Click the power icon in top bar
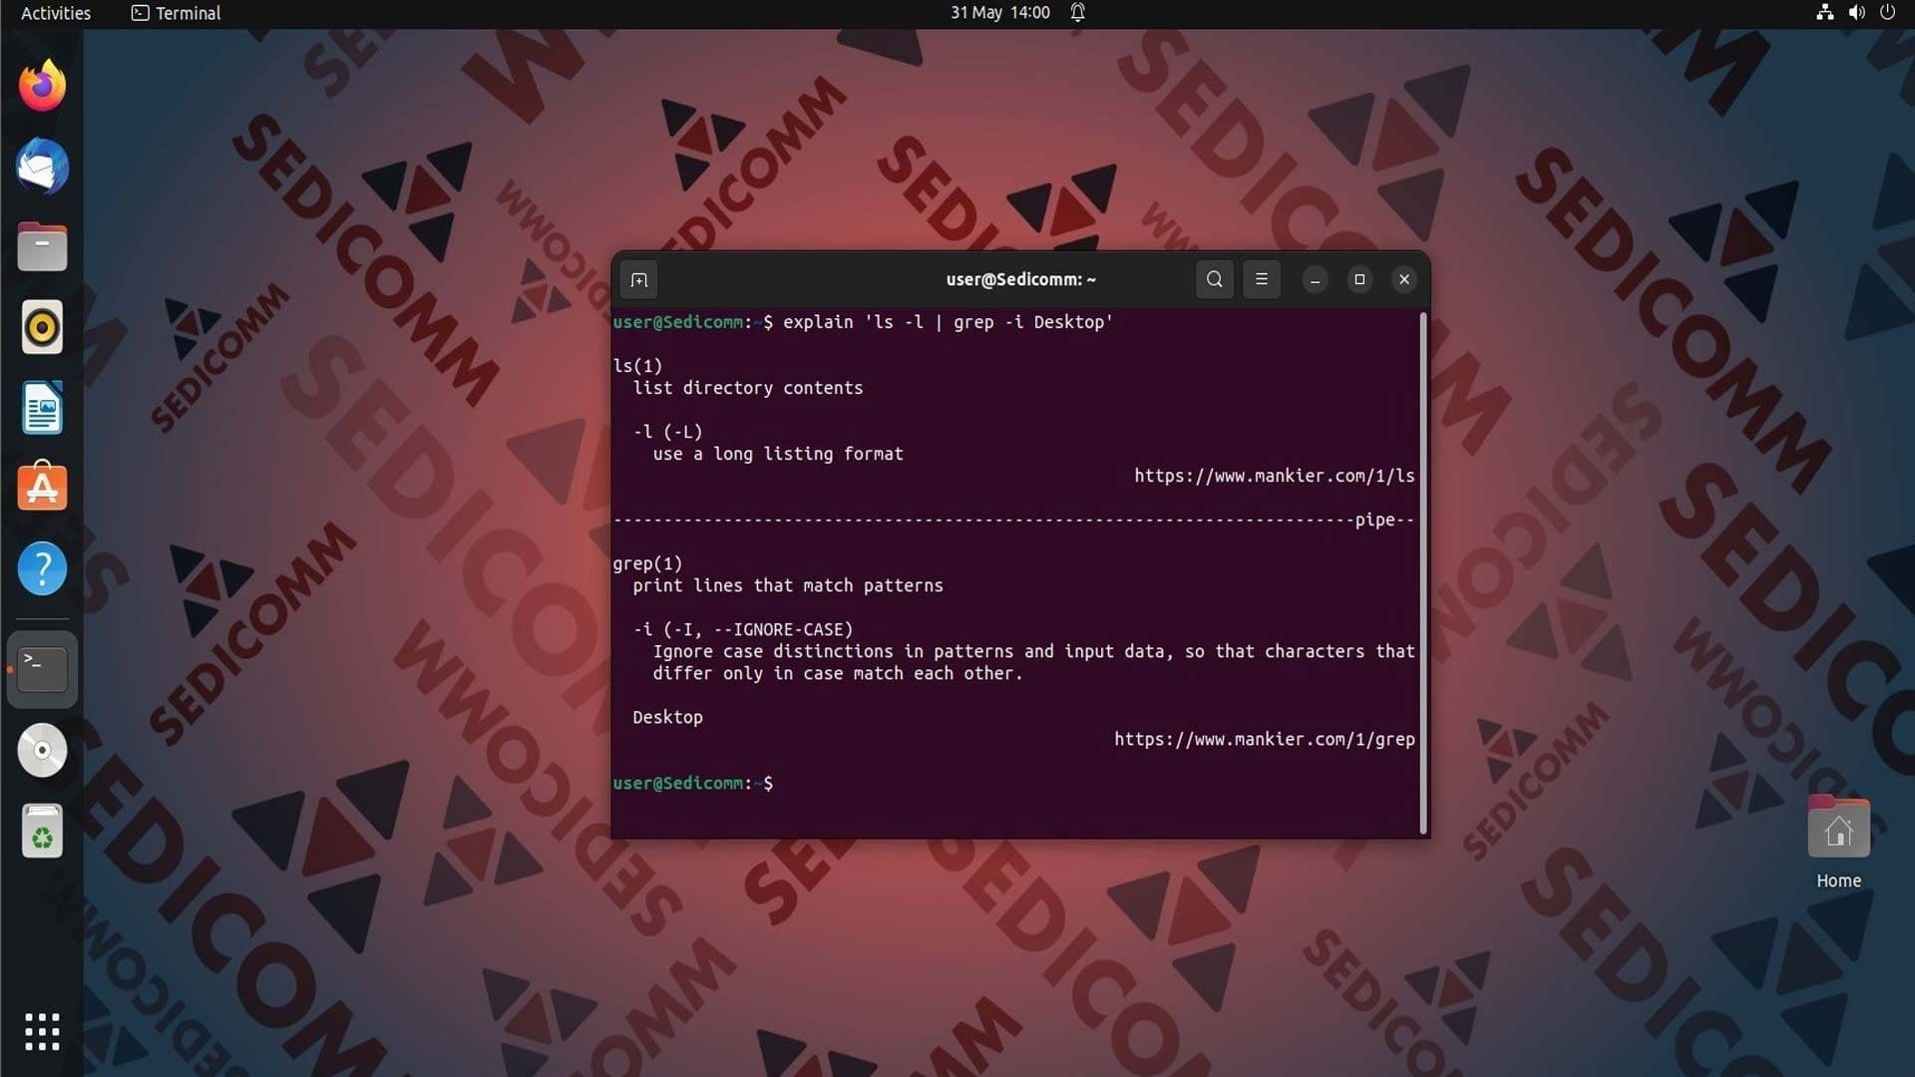Image resolution: width=1915 pixels, height=1077 pixels. (x=1887, y=13)
